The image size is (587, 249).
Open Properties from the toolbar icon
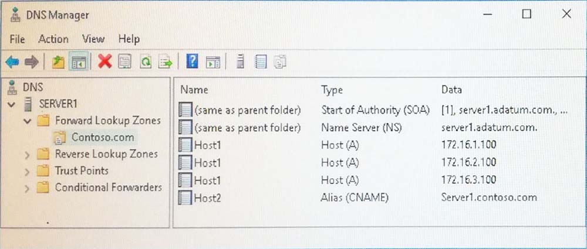pos(124,62)
